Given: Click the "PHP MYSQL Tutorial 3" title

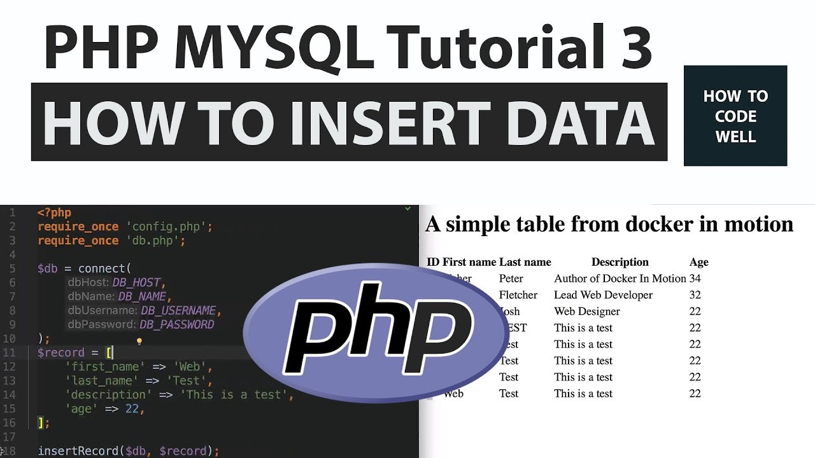Looking at the screenshot, I should [348, 48].
